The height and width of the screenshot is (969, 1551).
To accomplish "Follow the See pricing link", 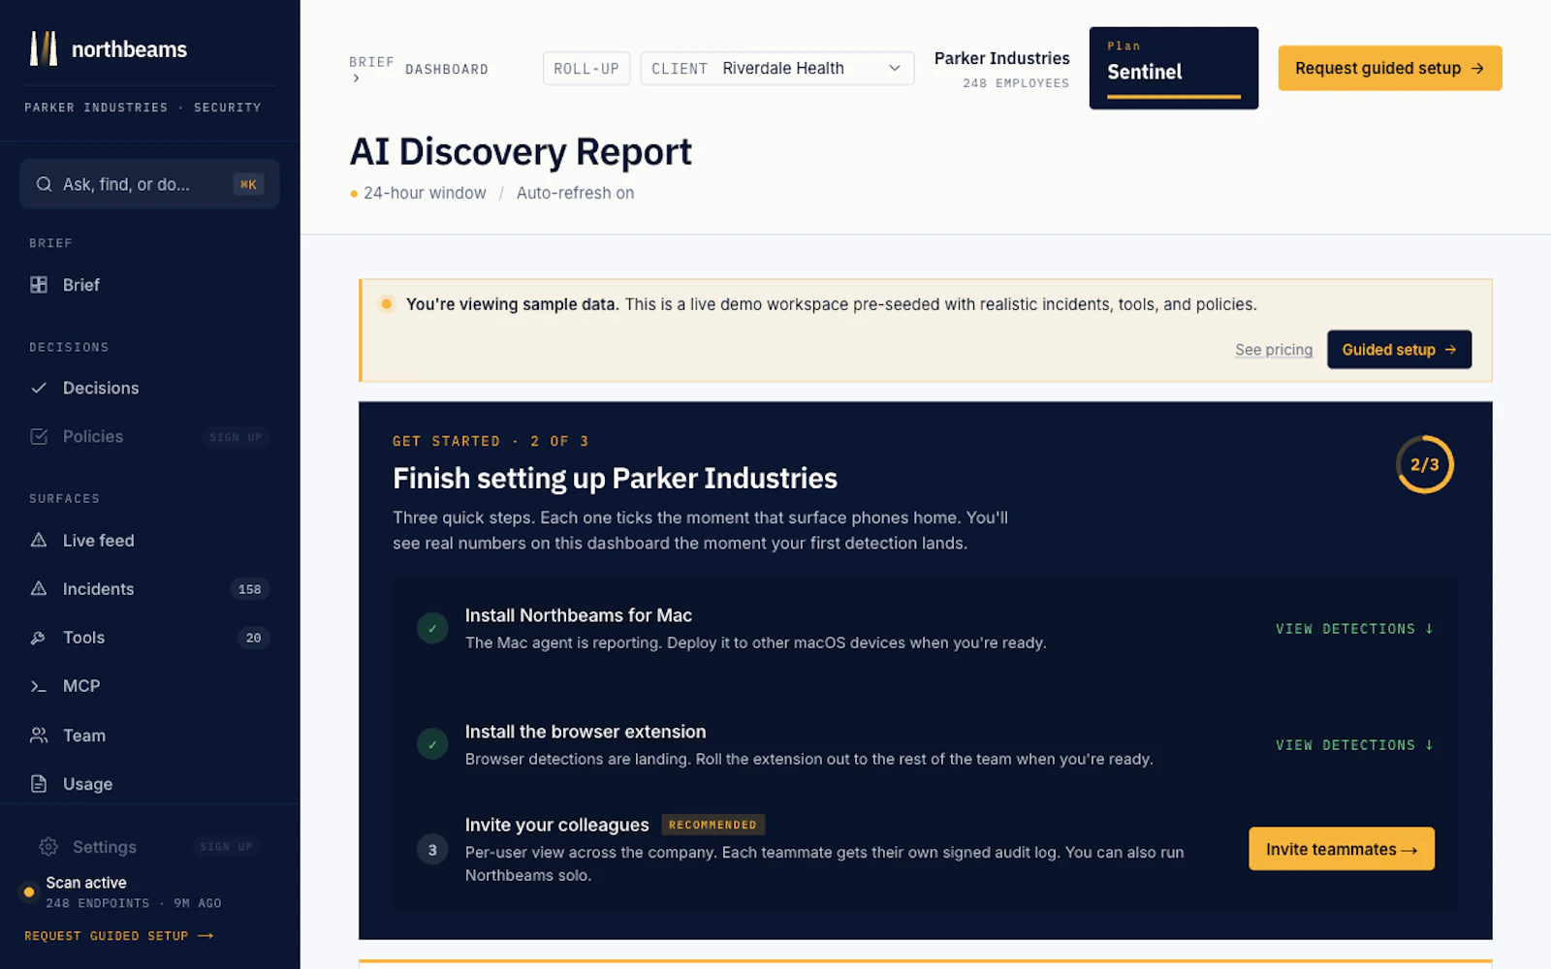I will click(x=1274, y=350).
